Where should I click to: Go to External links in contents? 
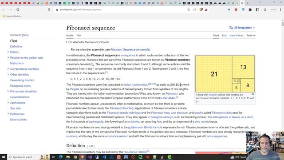[x=19, y=120]
